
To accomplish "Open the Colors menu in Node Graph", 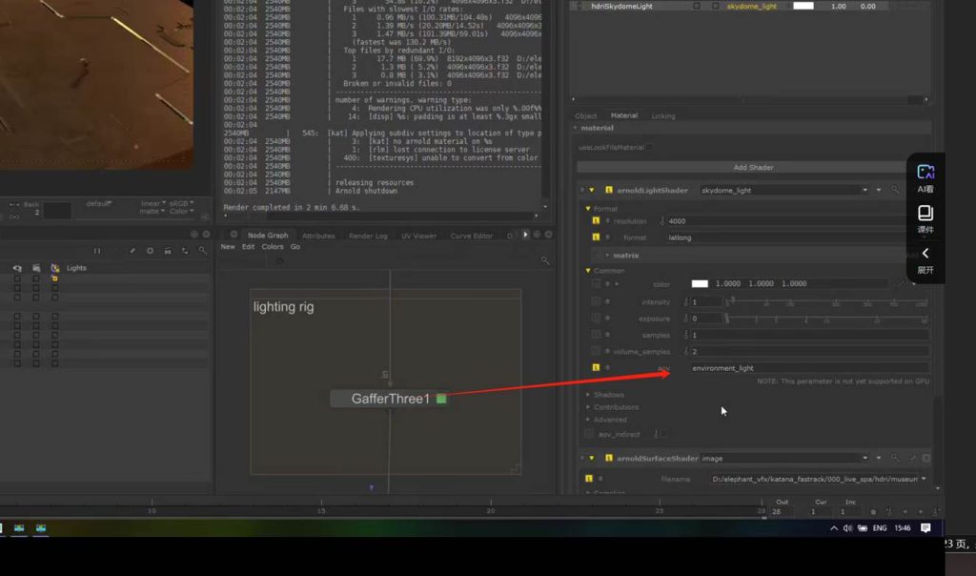I will (x=273, y=247).
